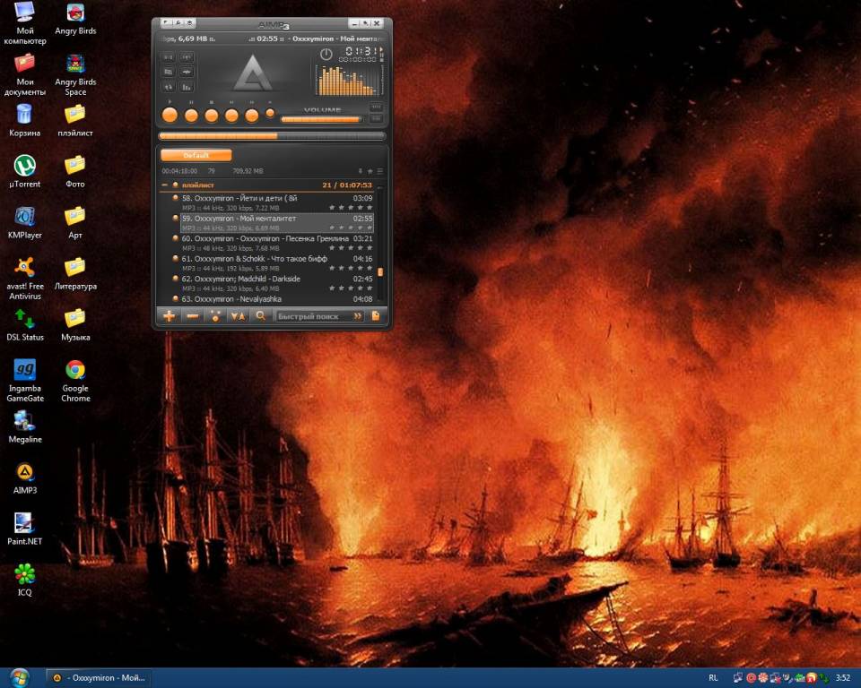Add files with the plus button
861x688 pixels.
pos(169,316)
